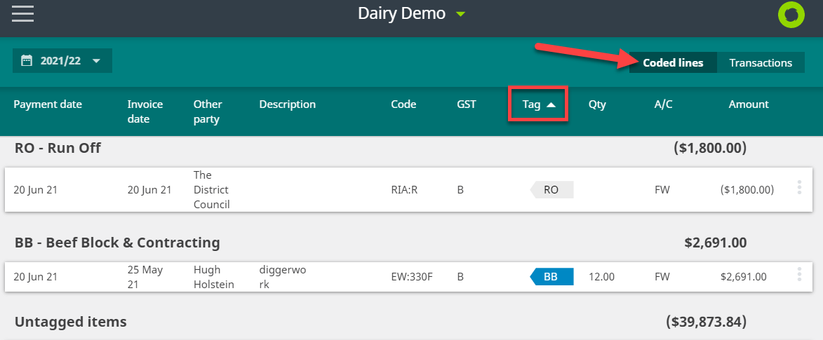The width and height of the screenshot is (823, 340).
Task: Sort by Amount column header
Action: click(749, 104)
